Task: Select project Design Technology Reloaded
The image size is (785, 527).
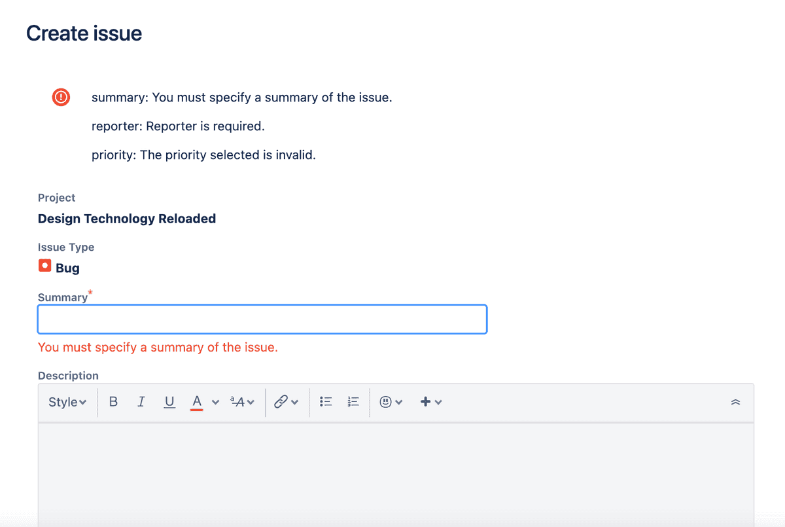Action: 127,218
